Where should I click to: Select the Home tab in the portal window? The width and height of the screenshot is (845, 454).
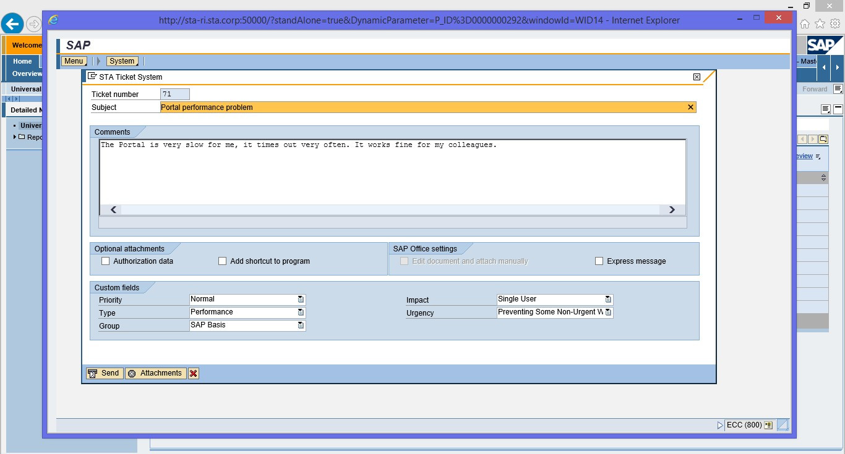(22, 61)
